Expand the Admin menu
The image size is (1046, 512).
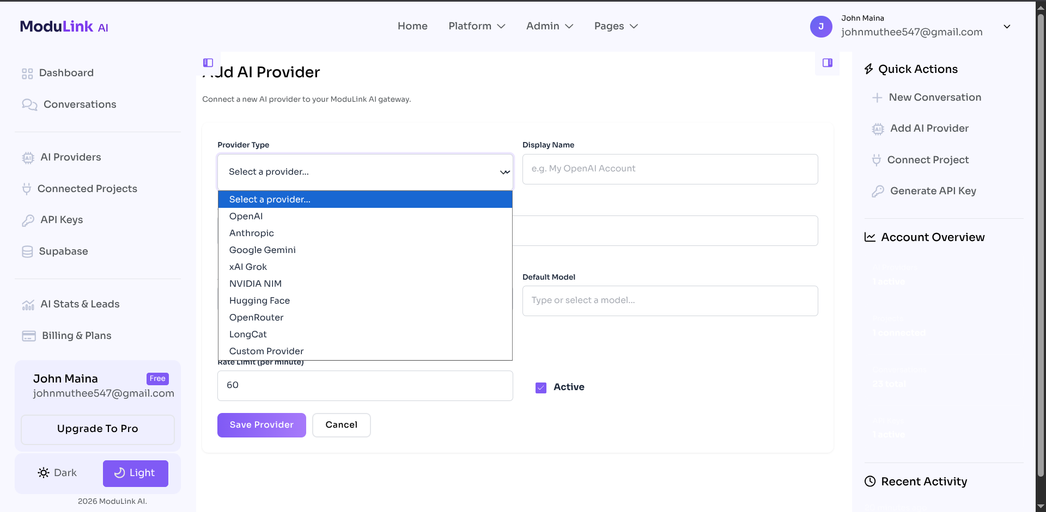point(550,26)
